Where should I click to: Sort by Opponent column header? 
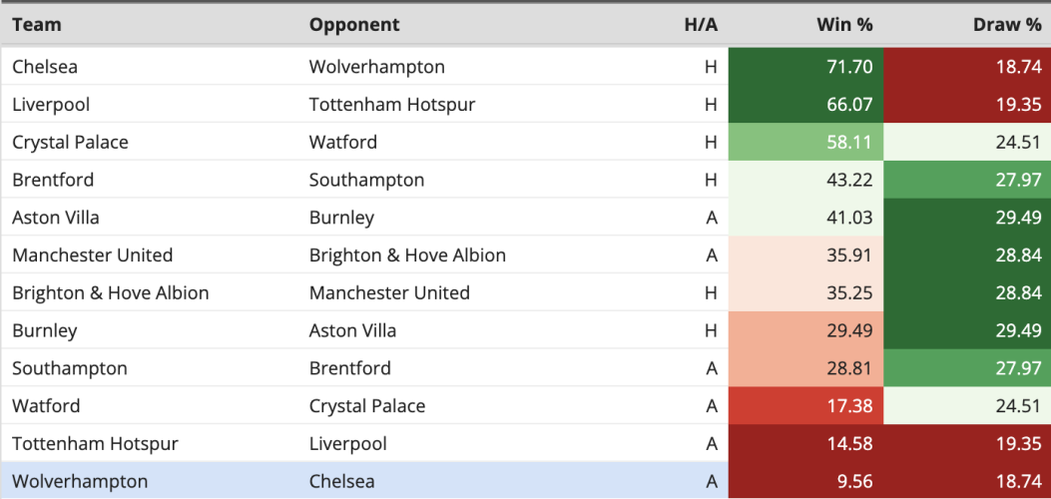[354, 25]
